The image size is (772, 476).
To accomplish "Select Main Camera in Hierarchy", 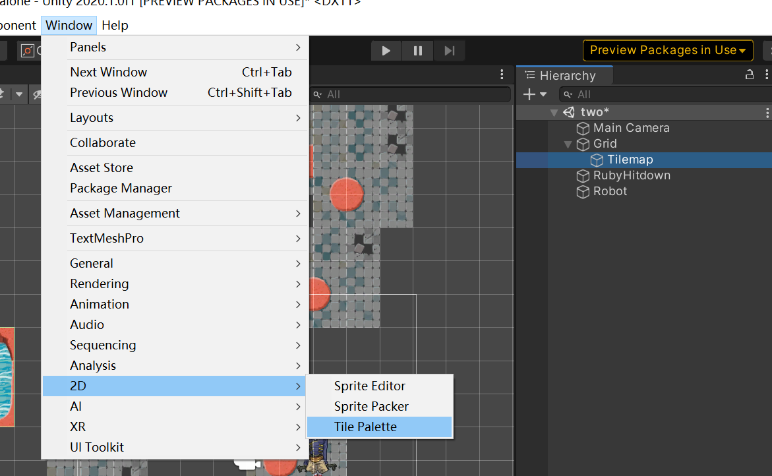I will (x=631, y=128).
